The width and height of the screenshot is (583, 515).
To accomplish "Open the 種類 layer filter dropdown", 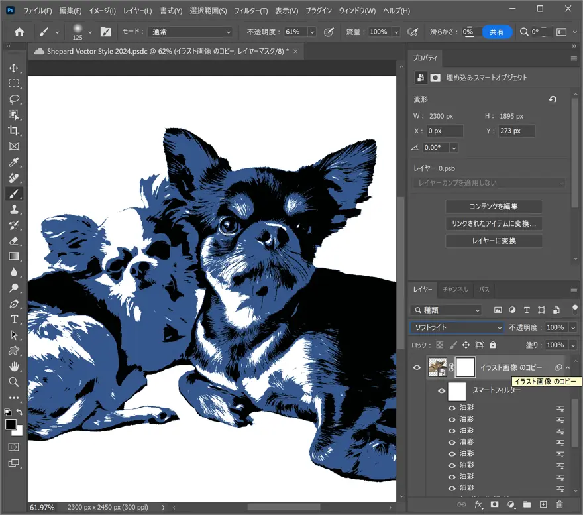I will click(x=447, y=310).
